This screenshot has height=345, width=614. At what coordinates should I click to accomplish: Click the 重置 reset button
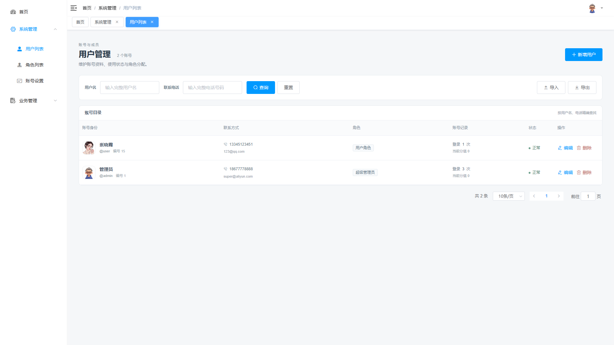tap(288, 88)
